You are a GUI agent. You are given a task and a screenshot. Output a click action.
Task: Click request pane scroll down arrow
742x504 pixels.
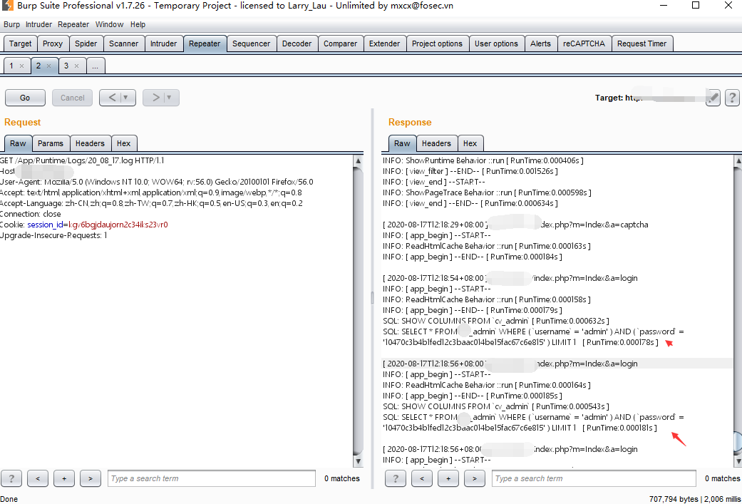[359, 461]
